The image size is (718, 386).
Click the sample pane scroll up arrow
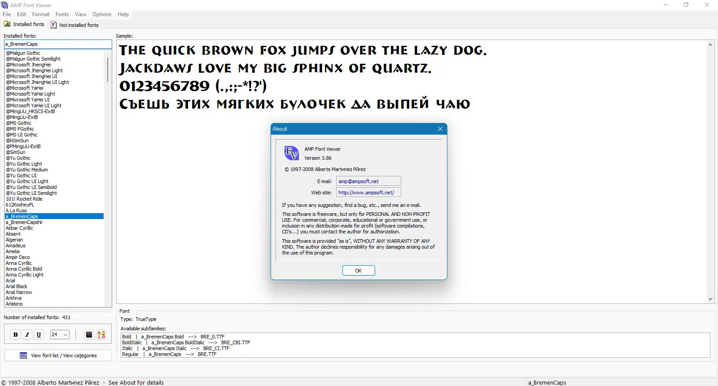point(710,44)
